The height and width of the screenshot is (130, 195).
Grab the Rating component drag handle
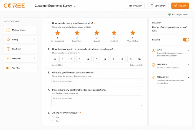[x=34, y=40]
